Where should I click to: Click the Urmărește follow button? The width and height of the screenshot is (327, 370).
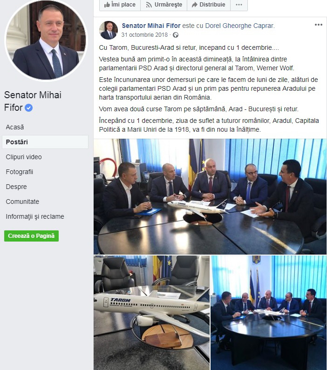[x=164, y=5]
